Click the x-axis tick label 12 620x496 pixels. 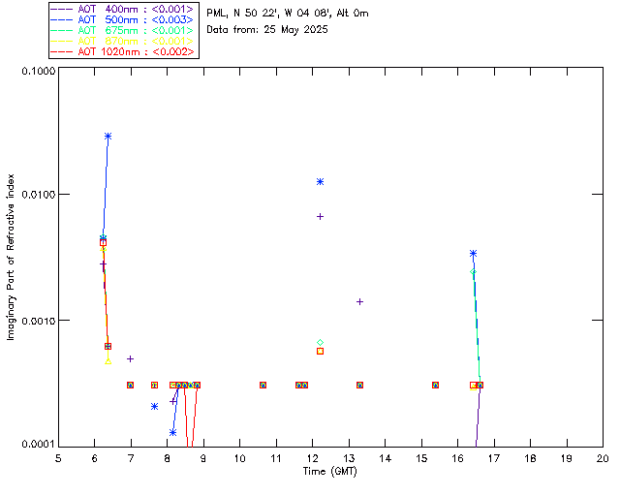tap(312, 458)
